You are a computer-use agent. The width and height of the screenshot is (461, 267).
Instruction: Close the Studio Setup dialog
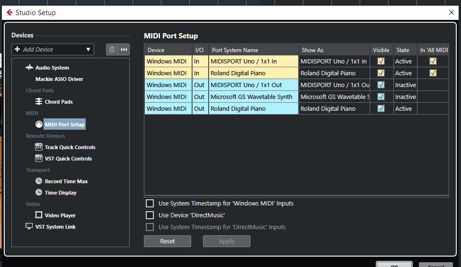coord(452,12)
